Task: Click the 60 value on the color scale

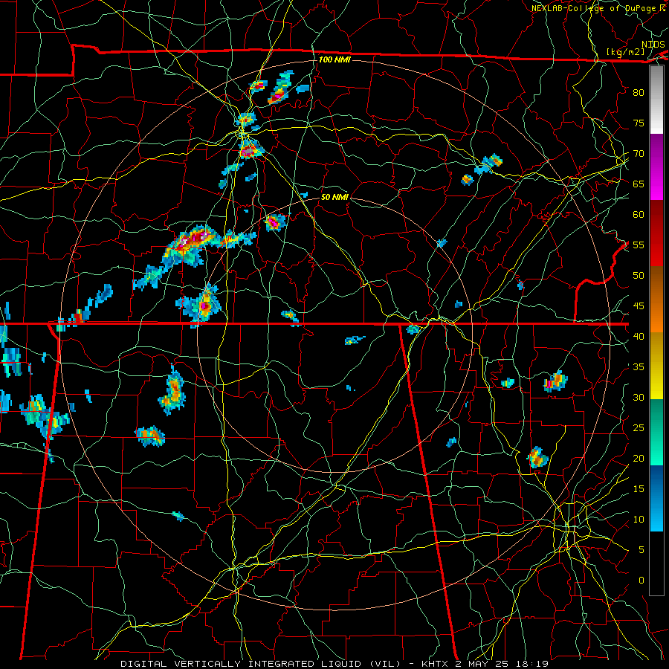Action: pos(639,215)
